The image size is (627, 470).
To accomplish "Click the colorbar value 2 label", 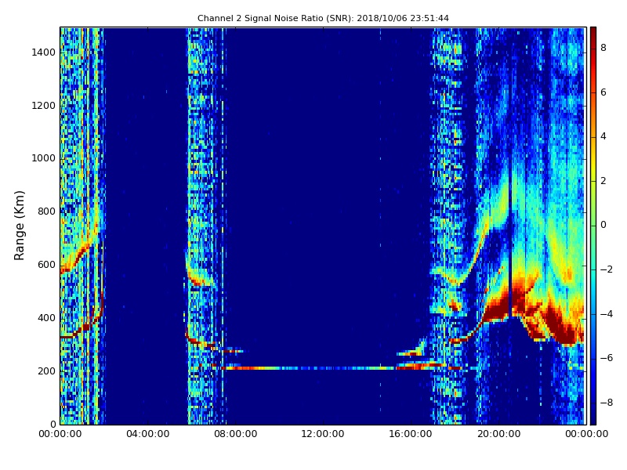I will (x=603, y=181).
